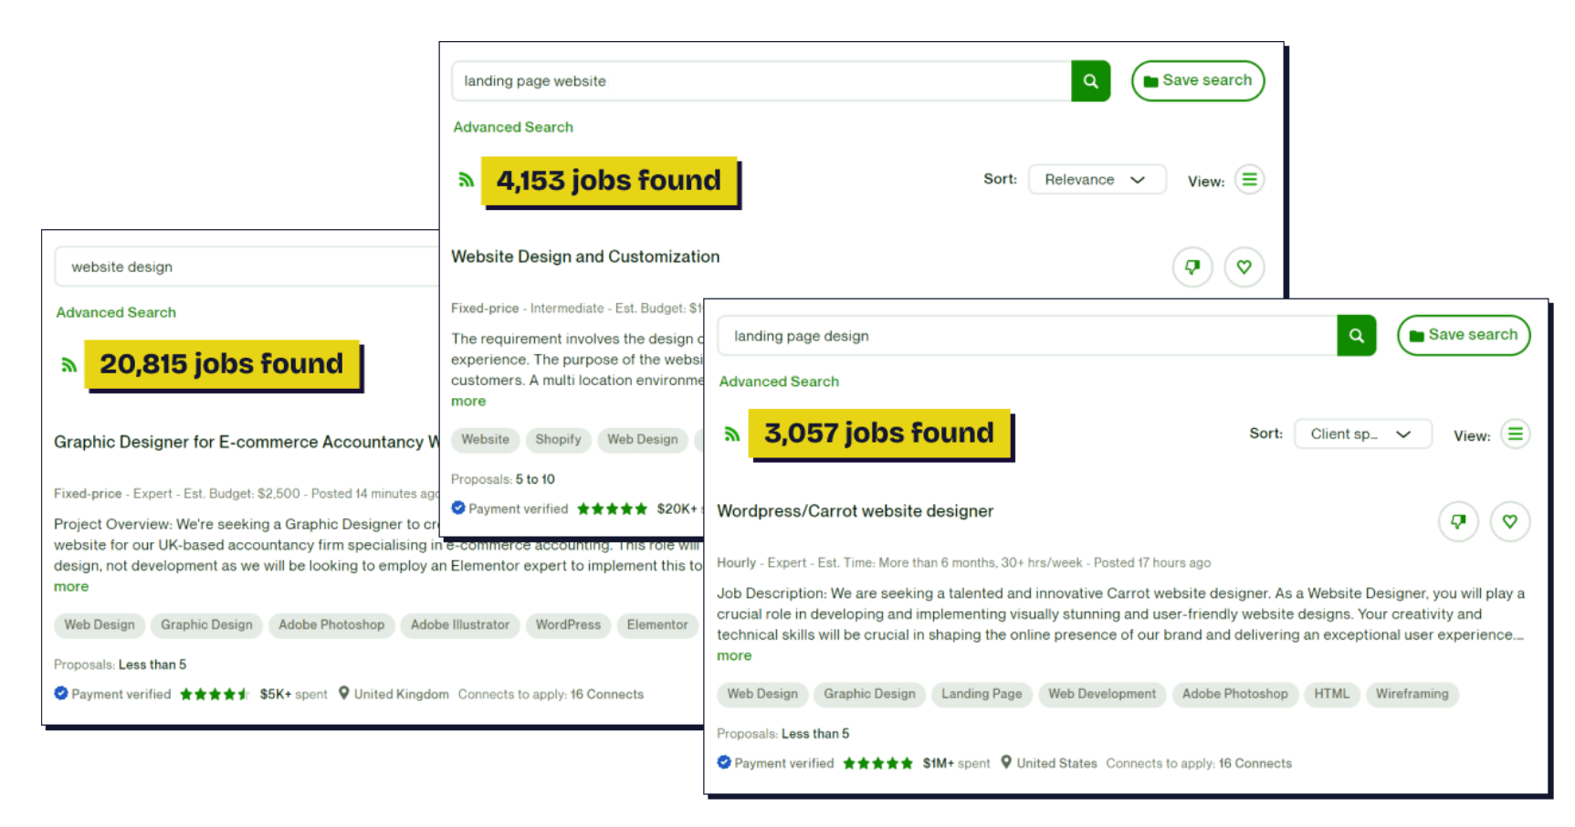Toggle view mode beside Client spend sort
The width and height of the screenshot is (1575, 827).
[1515, 434]
